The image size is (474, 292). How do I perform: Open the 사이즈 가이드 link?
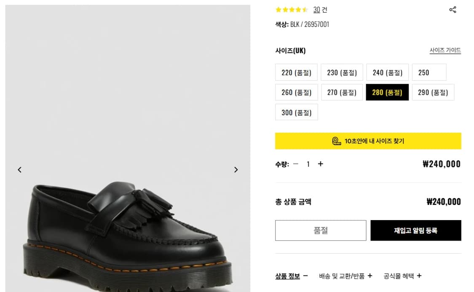click(x=445, y=50)
